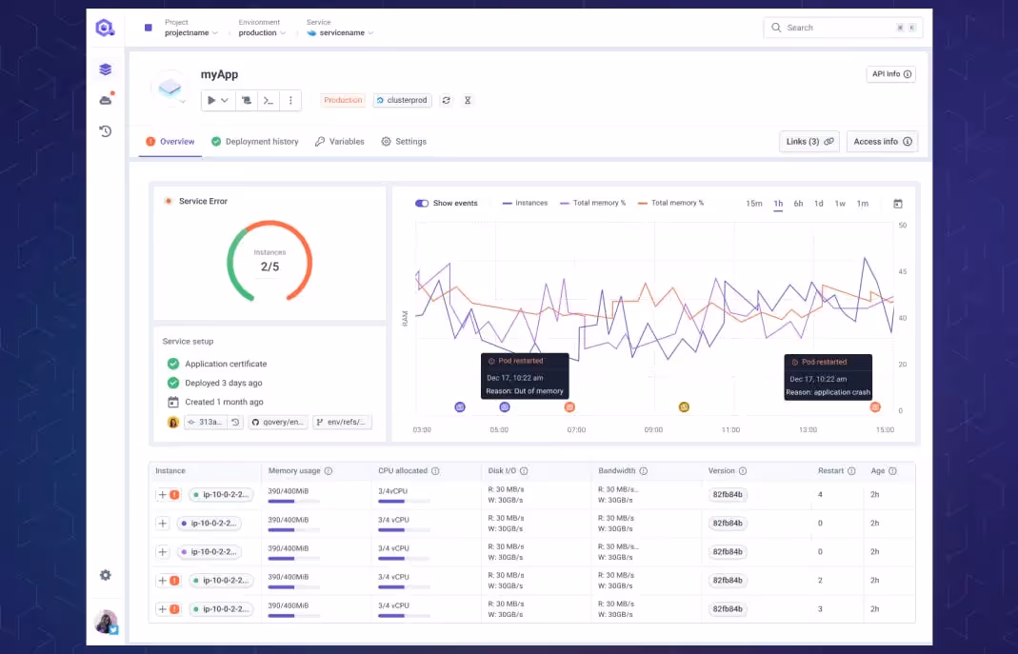
Task: Open the calendar icon next to the time ranges
Action: point(896,203)
